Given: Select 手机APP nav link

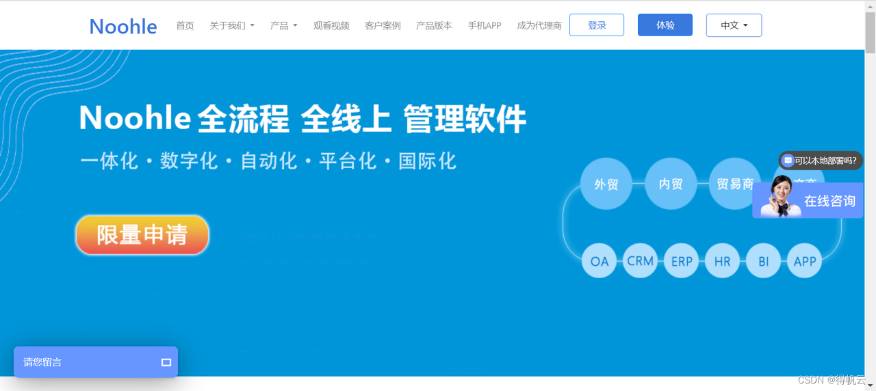Looking at the screenshot, I should pos(485,25).
